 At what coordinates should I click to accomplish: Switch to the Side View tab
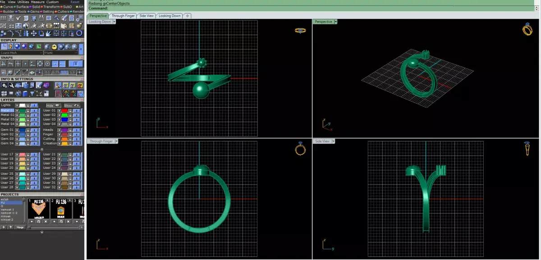pyautogui.click(x=147, y=16)
